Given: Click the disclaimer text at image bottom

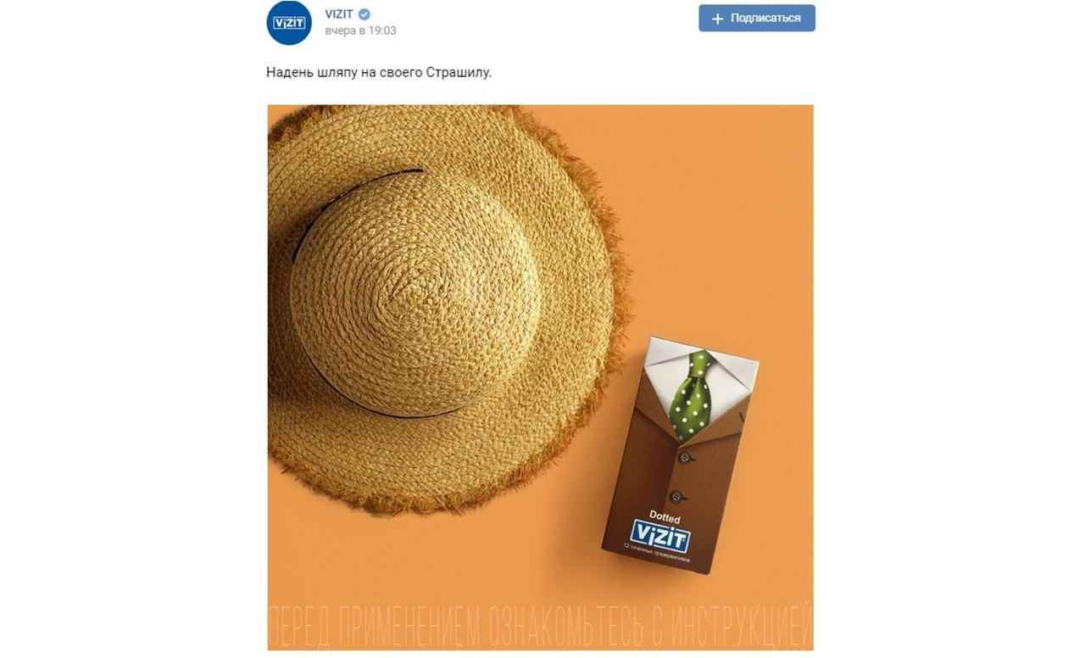Looking at the screenshot, I should tap(541, 627).
